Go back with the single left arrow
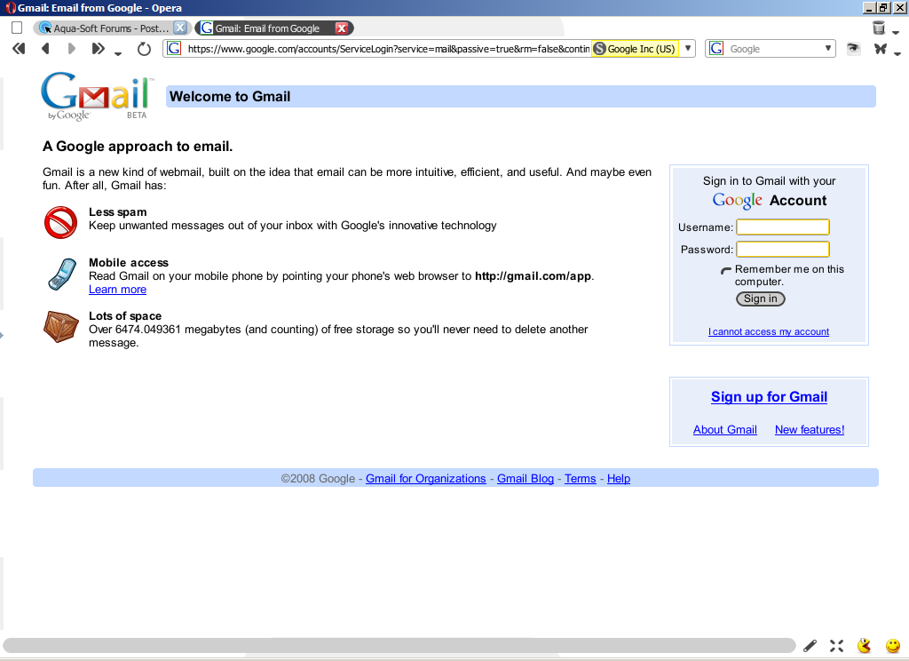This screenshot has width=909, height=661. click(45, 49)
